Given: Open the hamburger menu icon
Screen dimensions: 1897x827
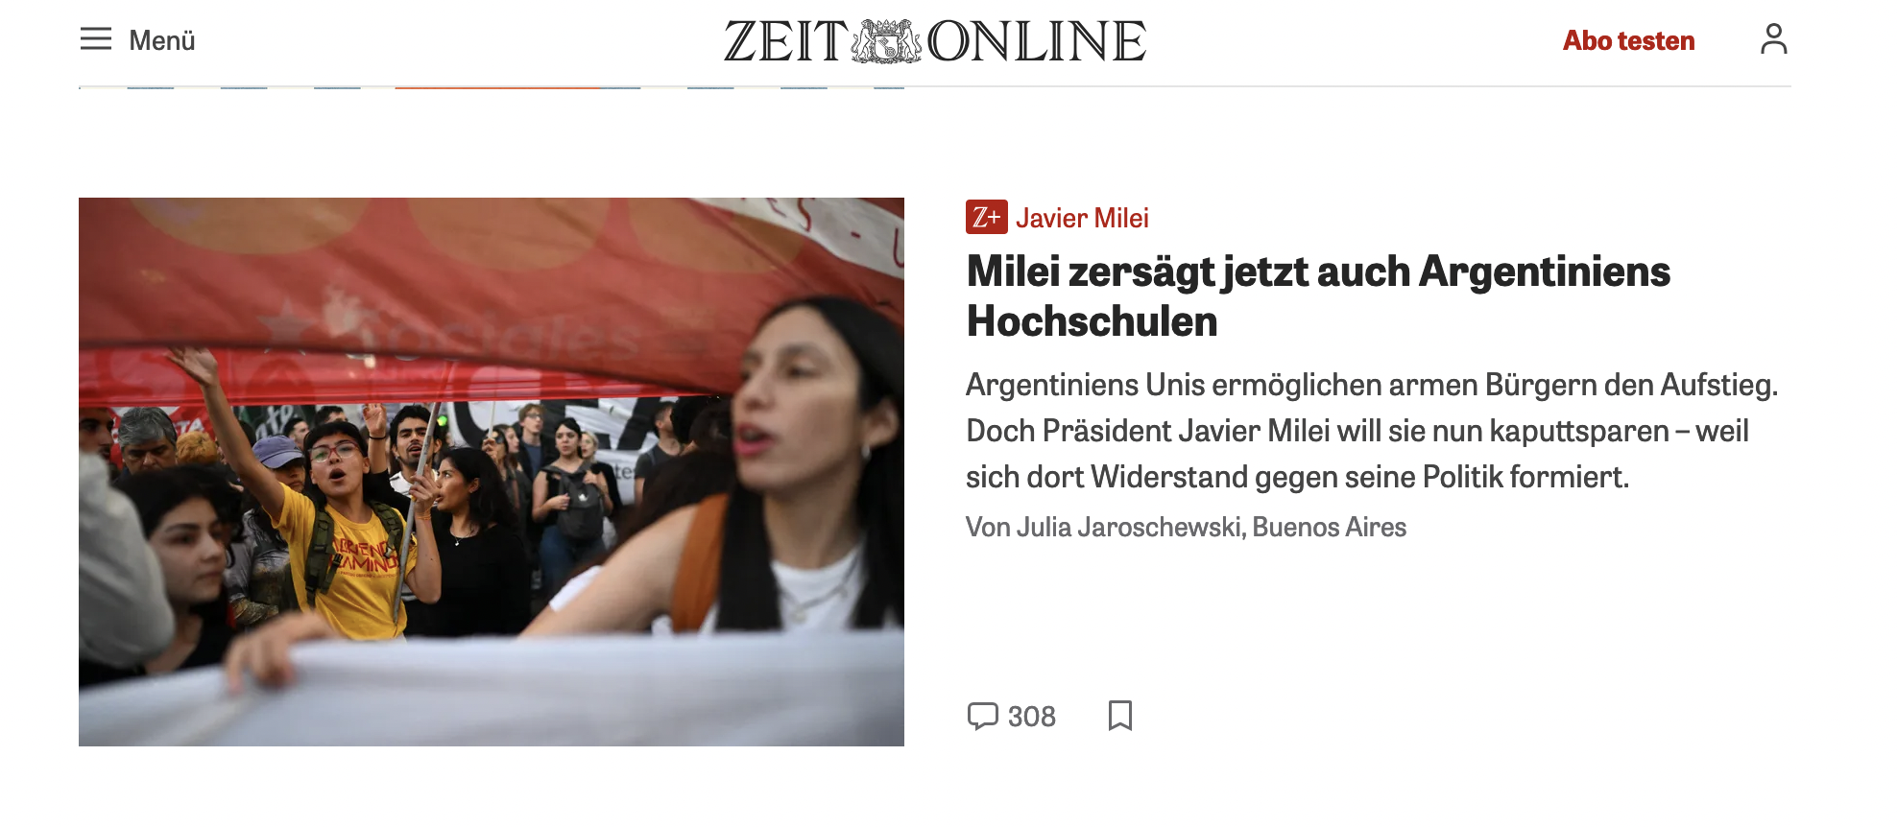Looking at the screenshot, I should tap(96, 39).
